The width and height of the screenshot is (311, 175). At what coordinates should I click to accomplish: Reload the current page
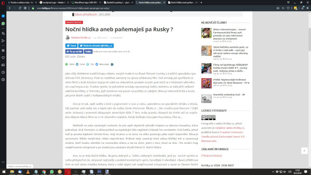coord(20,8)
